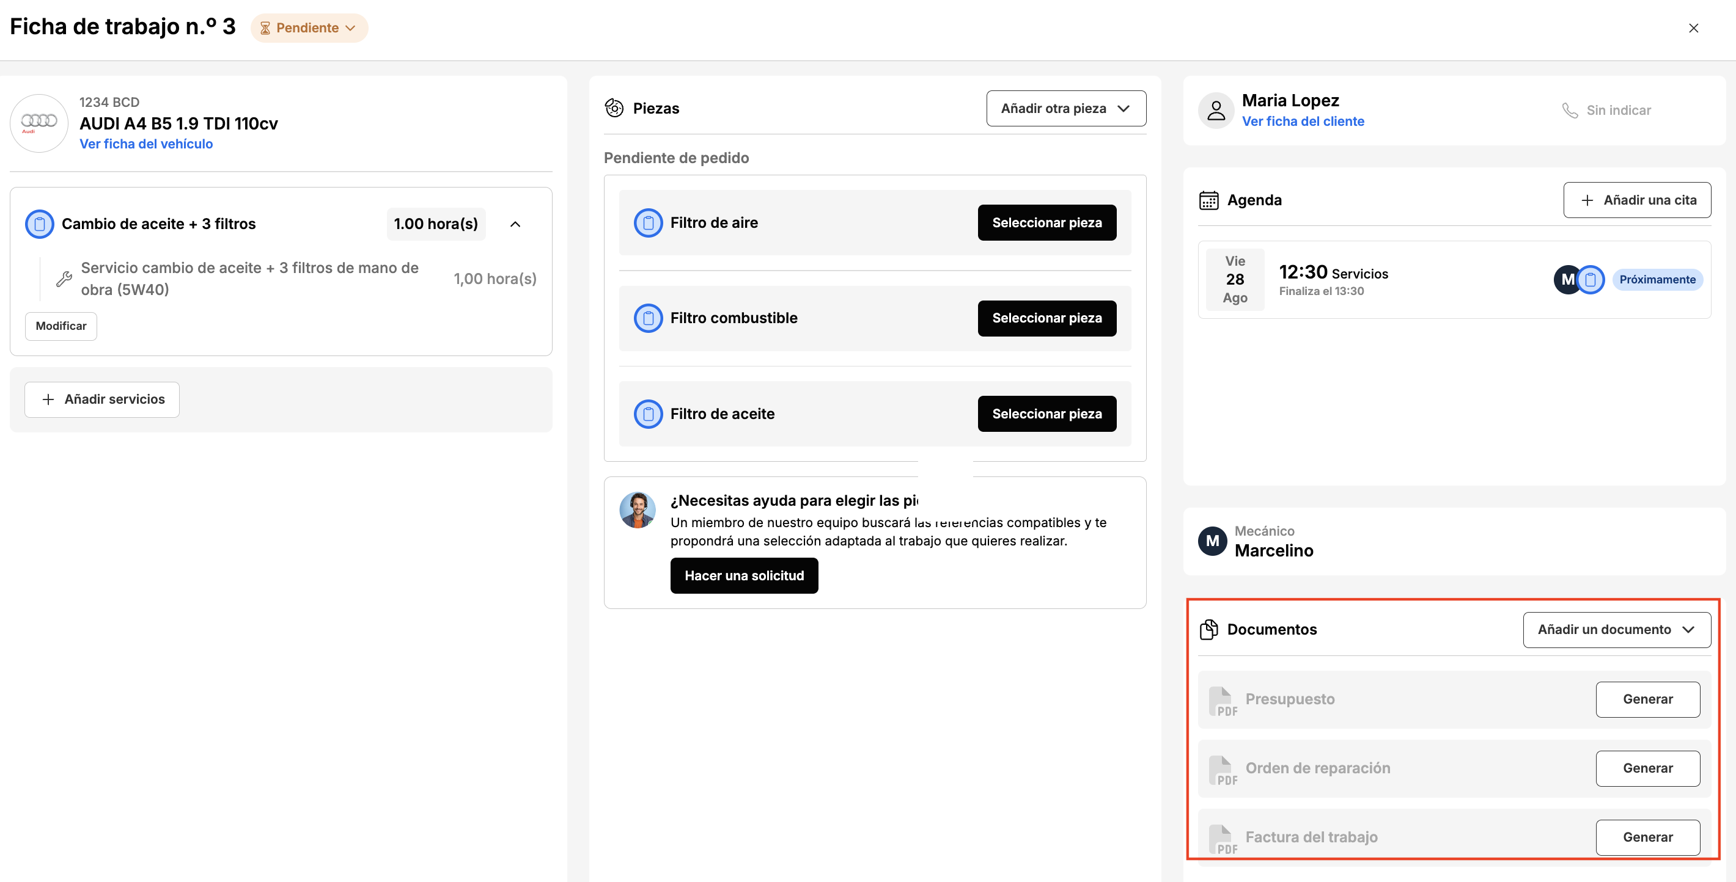Viewport: 1736px width, 882px height.
Task: Click the Orden de reparación PDF icon
Action: click(x=1223, y=770)
